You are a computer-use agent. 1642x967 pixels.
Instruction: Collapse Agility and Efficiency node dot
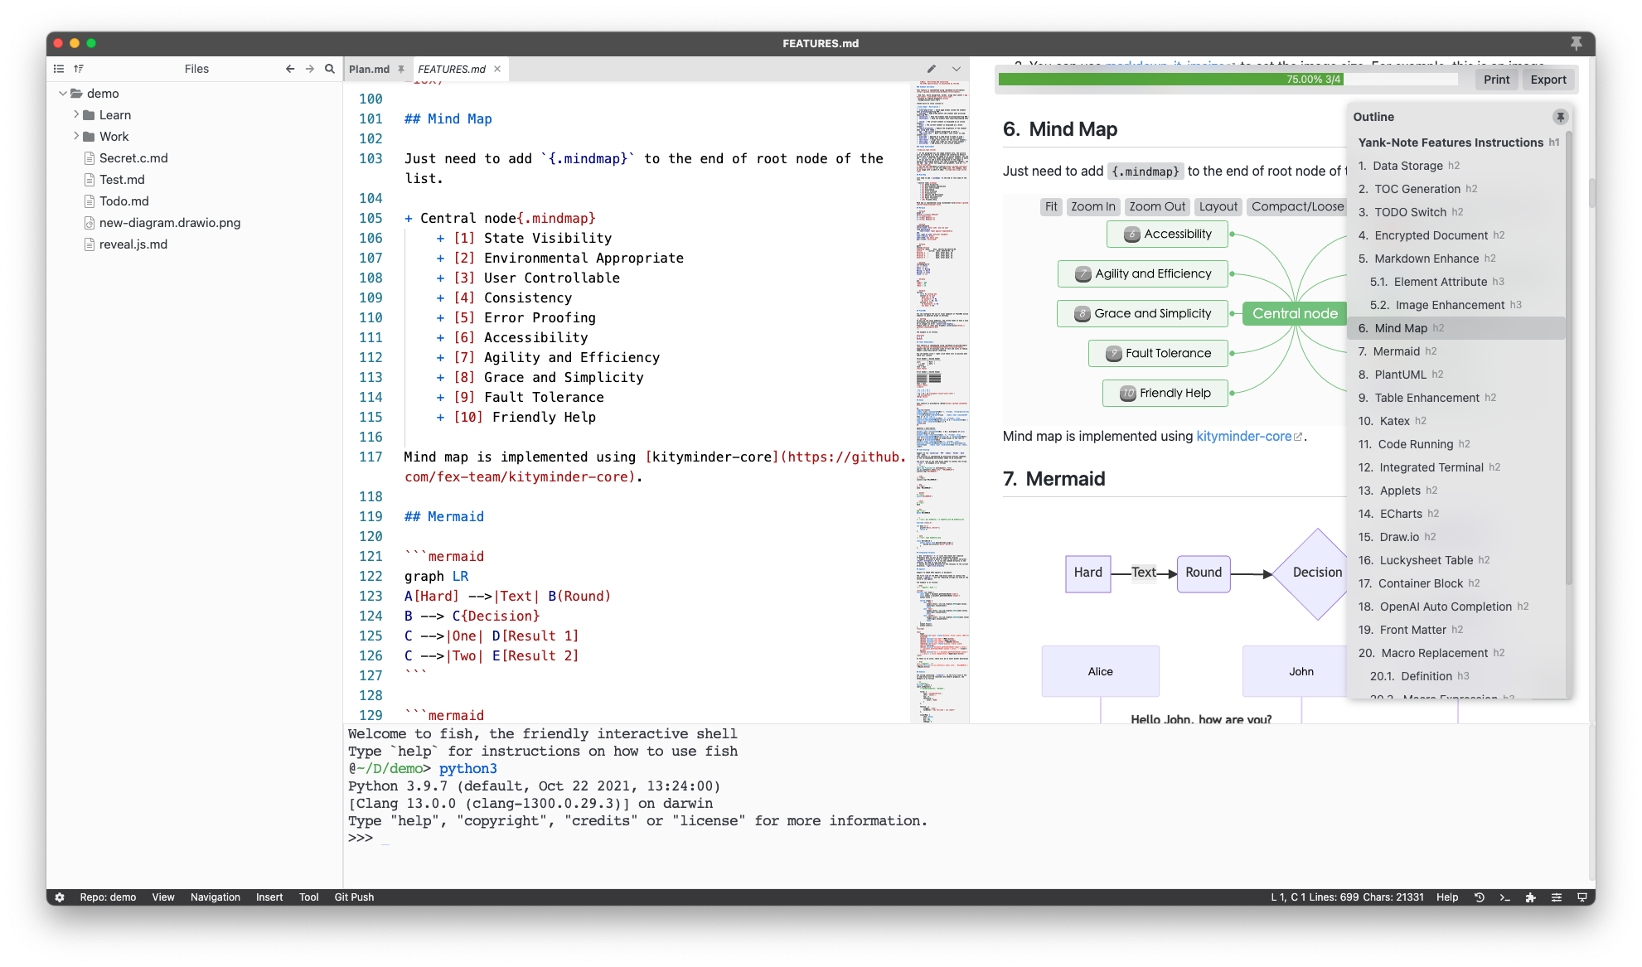[1232, 273]
